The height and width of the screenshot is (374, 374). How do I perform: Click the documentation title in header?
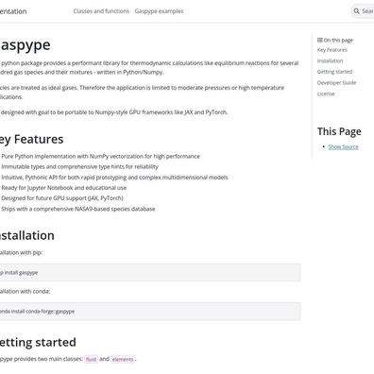tap(13, 11)
